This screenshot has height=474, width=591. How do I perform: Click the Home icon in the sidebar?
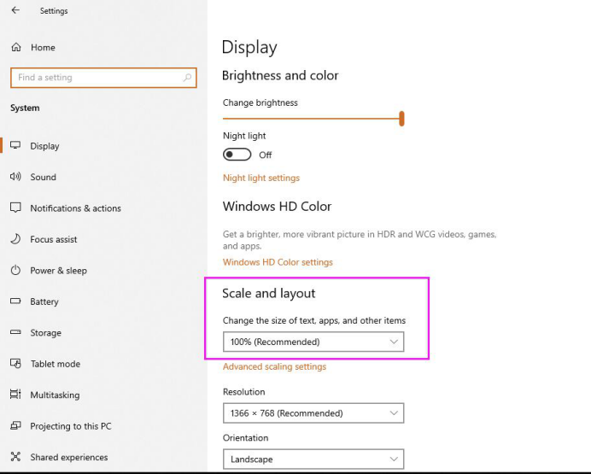(x=15, y=48)
